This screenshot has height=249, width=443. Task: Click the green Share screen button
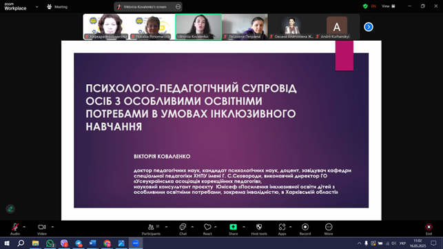click(x=233, y=229)
